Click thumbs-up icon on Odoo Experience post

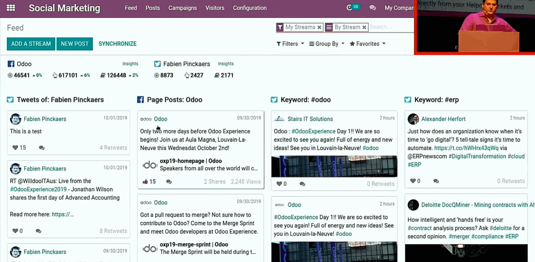click(145, 182)
